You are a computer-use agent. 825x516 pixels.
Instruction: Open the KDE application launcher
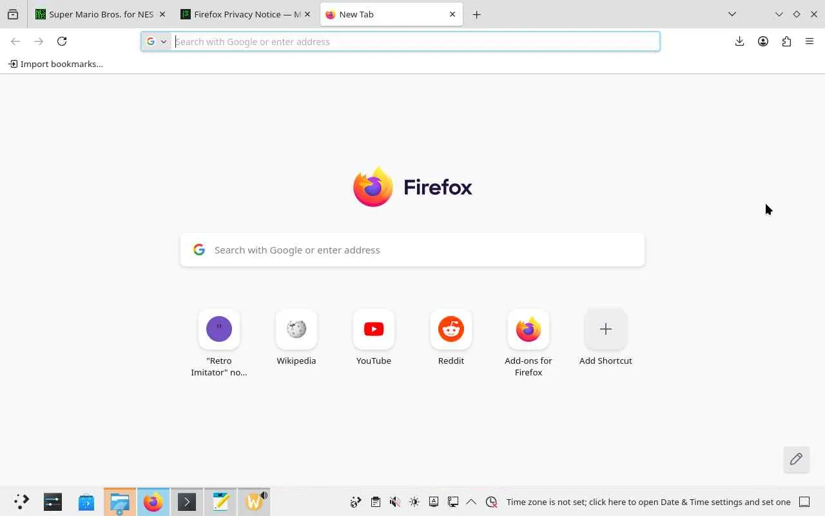21,502
